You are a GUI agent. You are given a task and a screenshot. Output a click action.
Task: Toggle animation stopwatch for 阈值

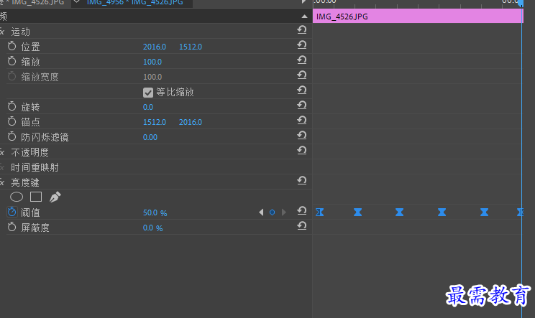pos(12,212)
